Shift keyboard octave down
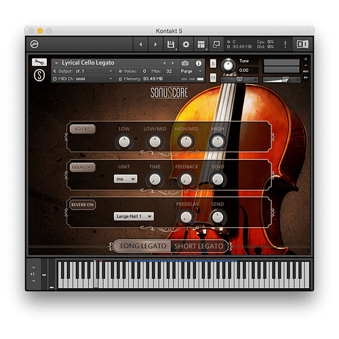 tap(33, 281)
